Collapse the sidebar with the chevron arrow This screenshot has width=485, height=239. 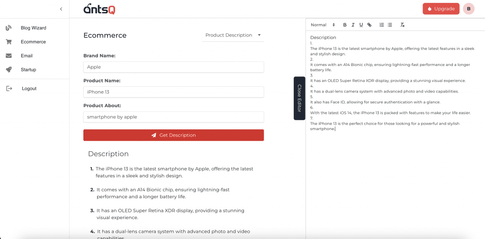pyautogui.click(x=61, y=9)
